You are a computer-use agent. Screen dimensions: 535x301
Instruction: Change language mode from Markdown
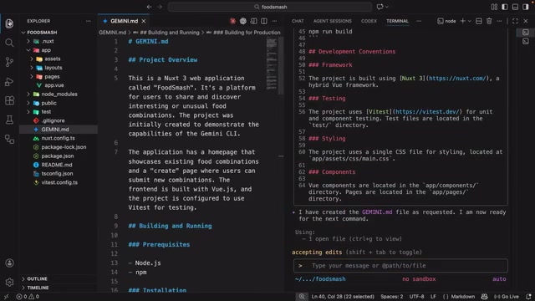(462, 297)
